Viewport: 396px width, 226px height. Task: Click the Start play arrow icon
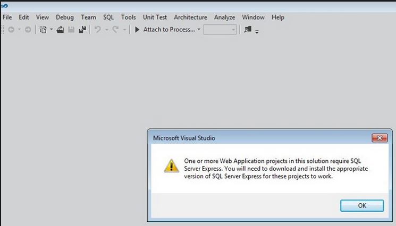tap(137, 30)
